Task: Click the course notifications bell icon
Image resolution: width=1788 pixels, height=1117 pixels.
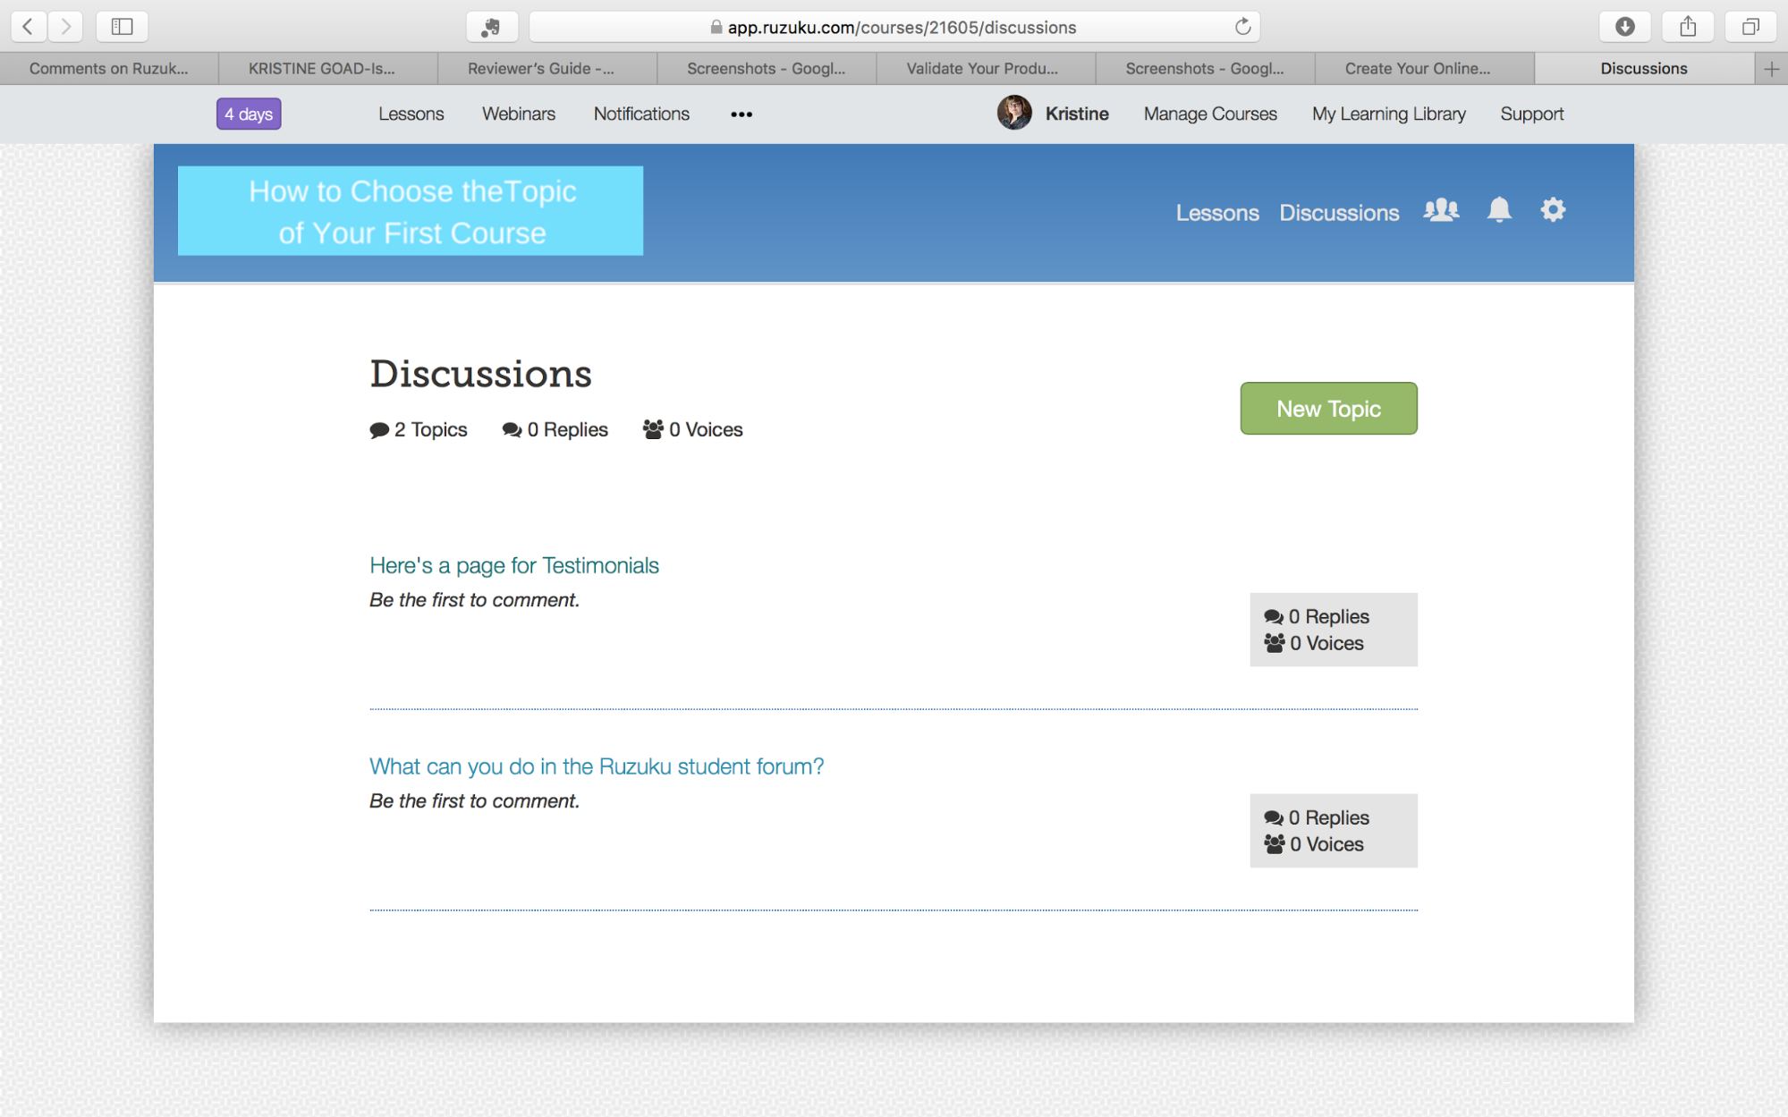Action: click(x=1499, y=210)
